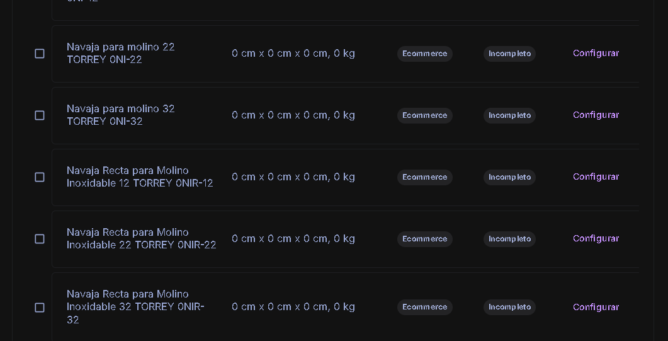
Task: Click dimensions text of the 0NIR-22 product
Action: [293, 239]
